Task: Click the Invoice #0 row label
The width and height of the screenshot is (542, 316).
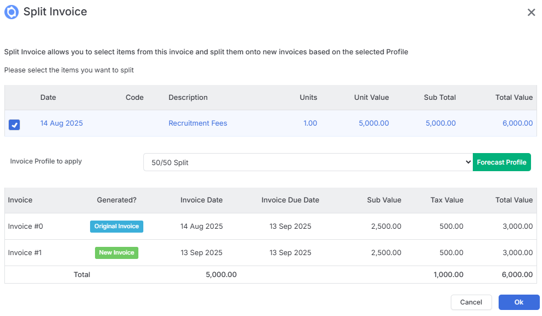Action: click(x=26, y=226)
